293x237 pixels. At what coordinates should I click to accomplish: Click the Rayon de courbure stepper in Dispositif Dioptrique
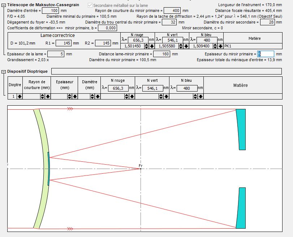[42, 96]
